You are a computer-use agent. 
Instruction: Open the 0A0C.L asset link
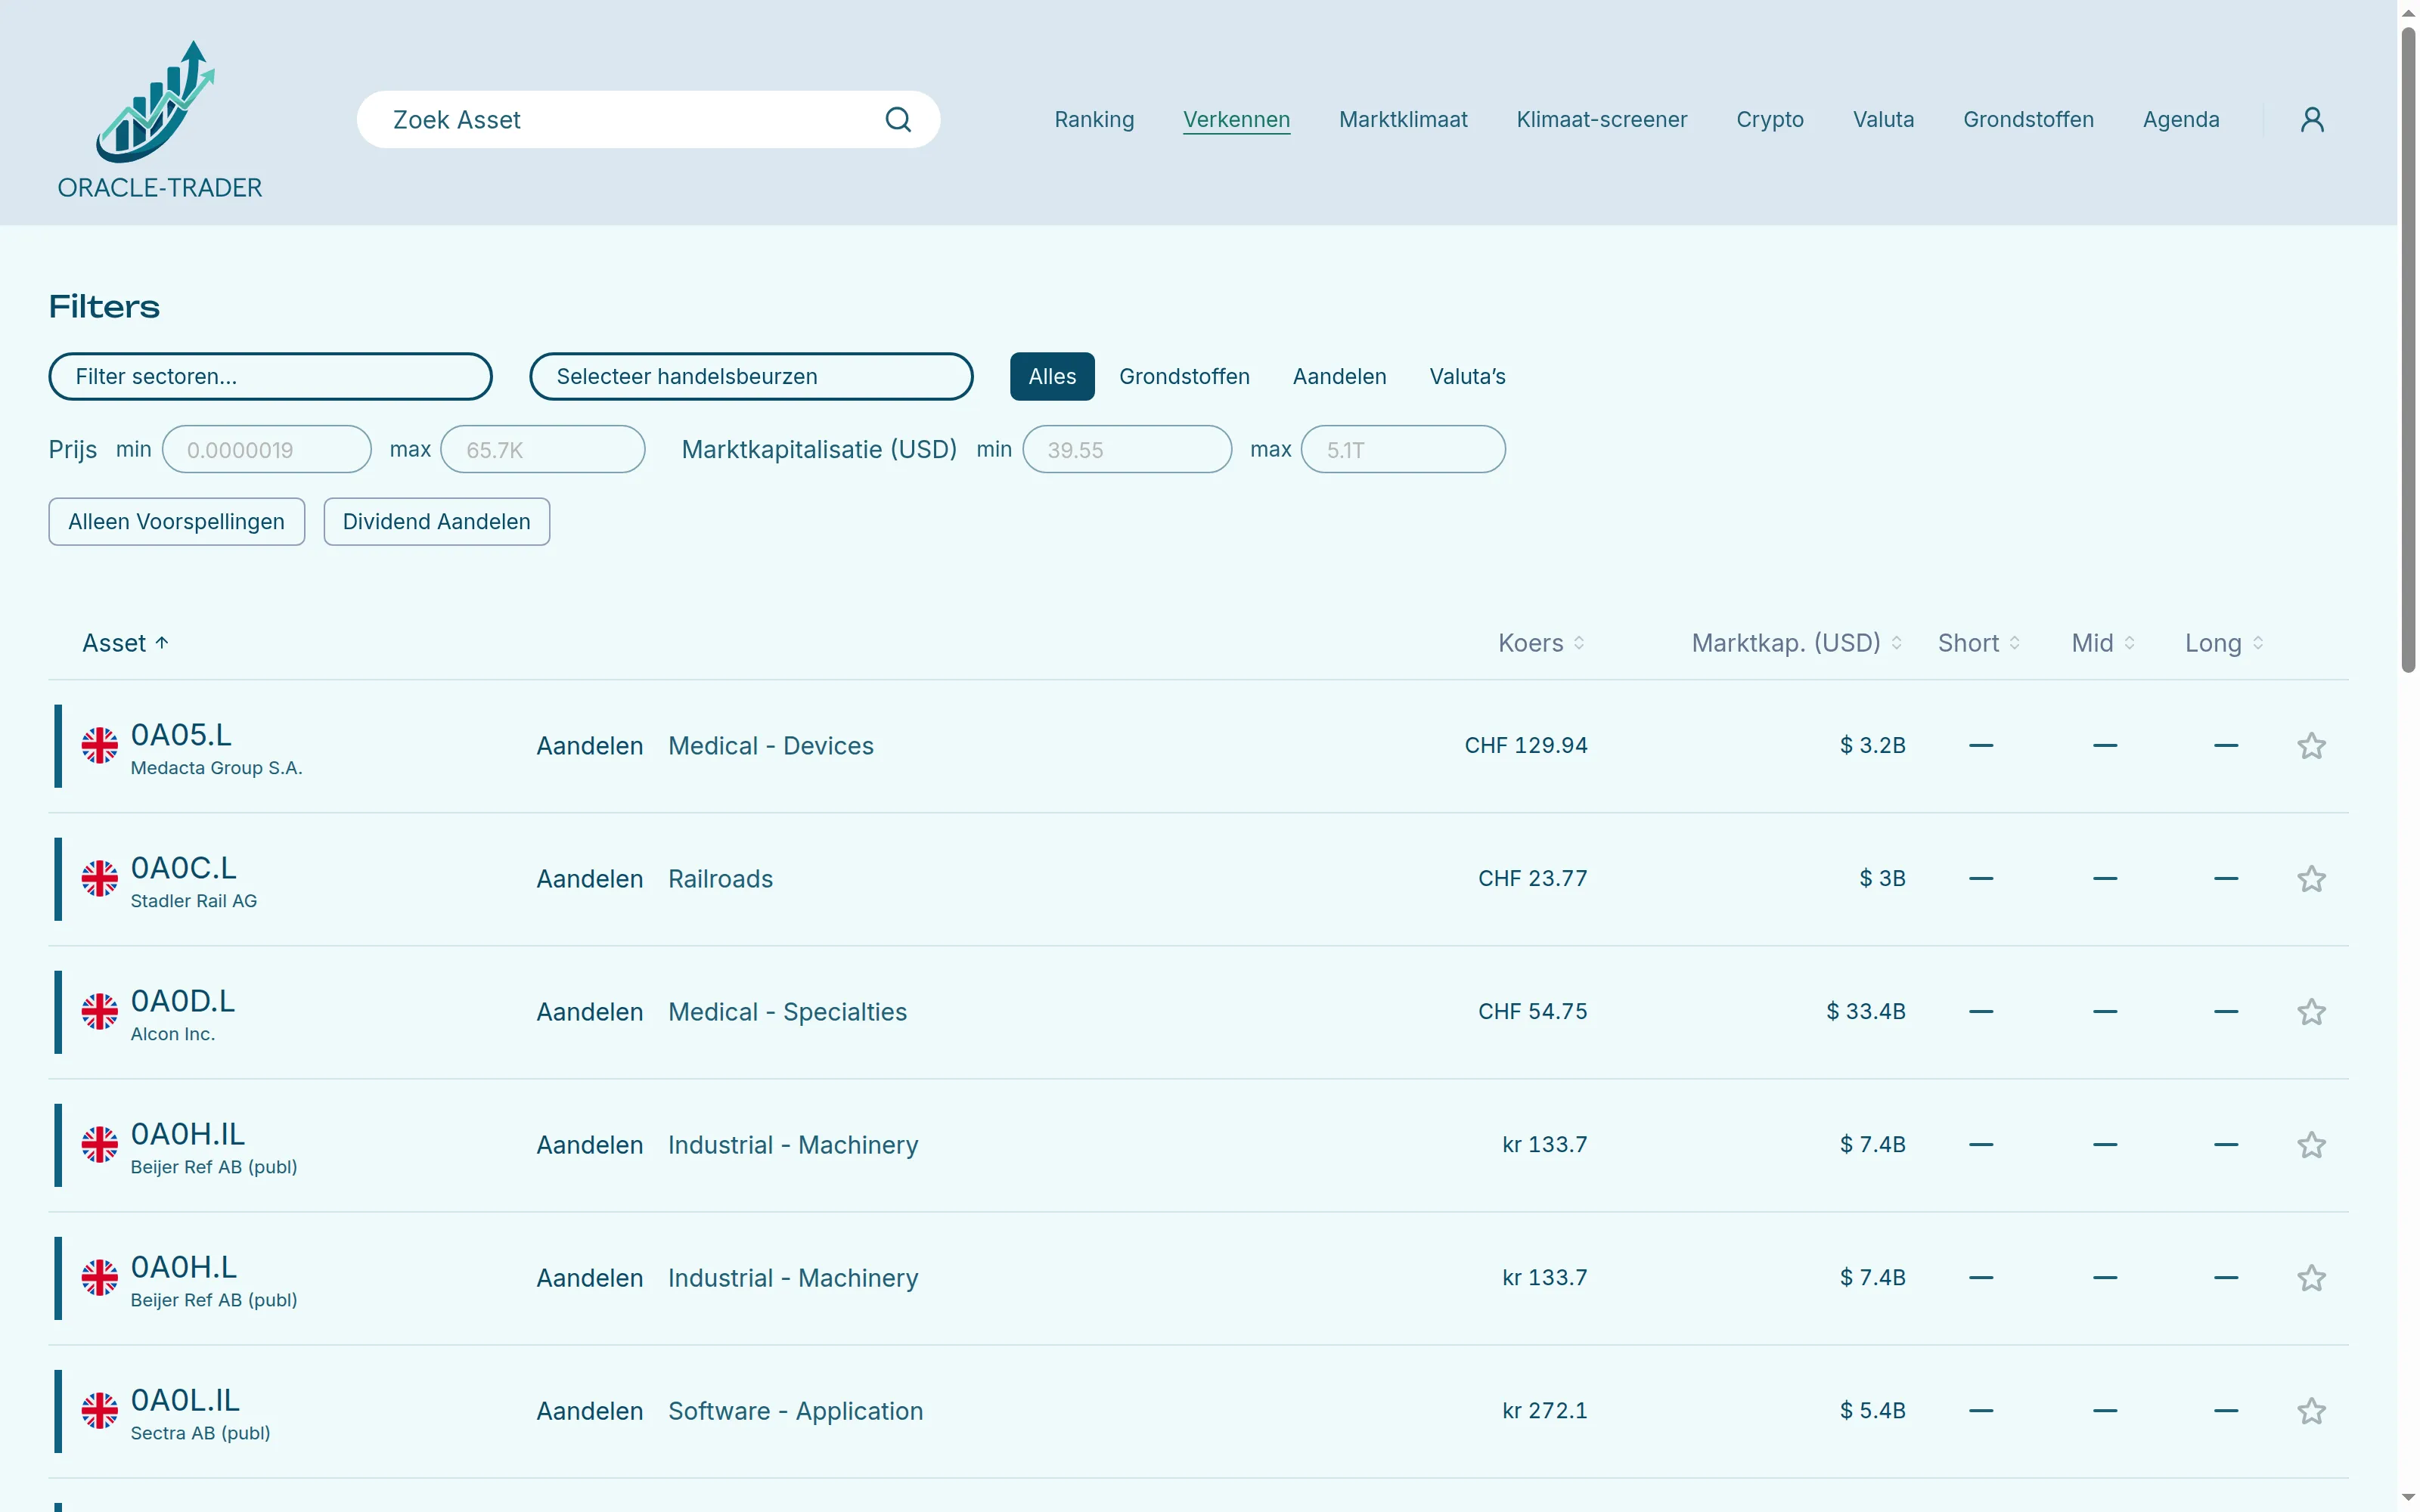pyautogui.click(x=184, y=868)
